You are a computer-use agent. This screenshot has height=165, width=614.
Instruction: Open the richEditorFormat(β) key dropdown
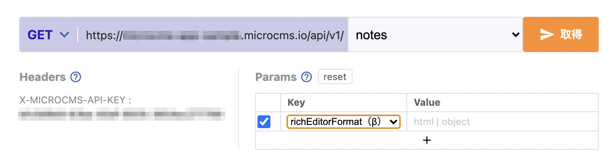343,122
